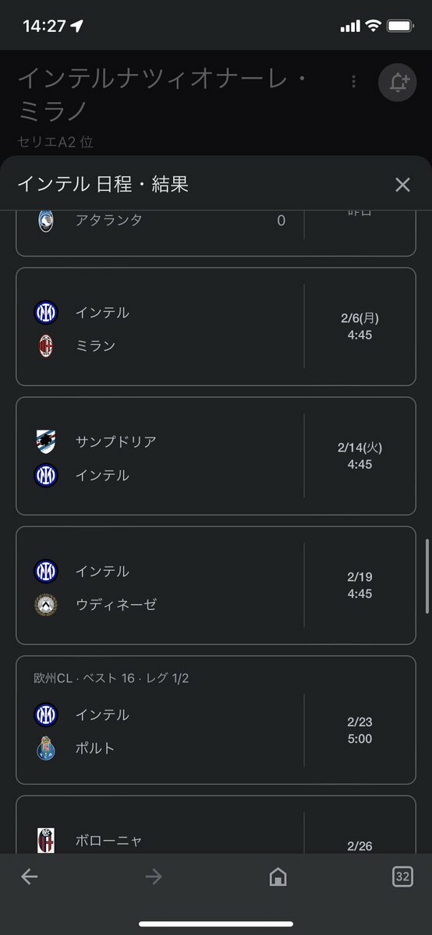Tap the Atalanta club crest
Image resolution: width=432 pixels, height=935 pixels.
tap(46, 221)
